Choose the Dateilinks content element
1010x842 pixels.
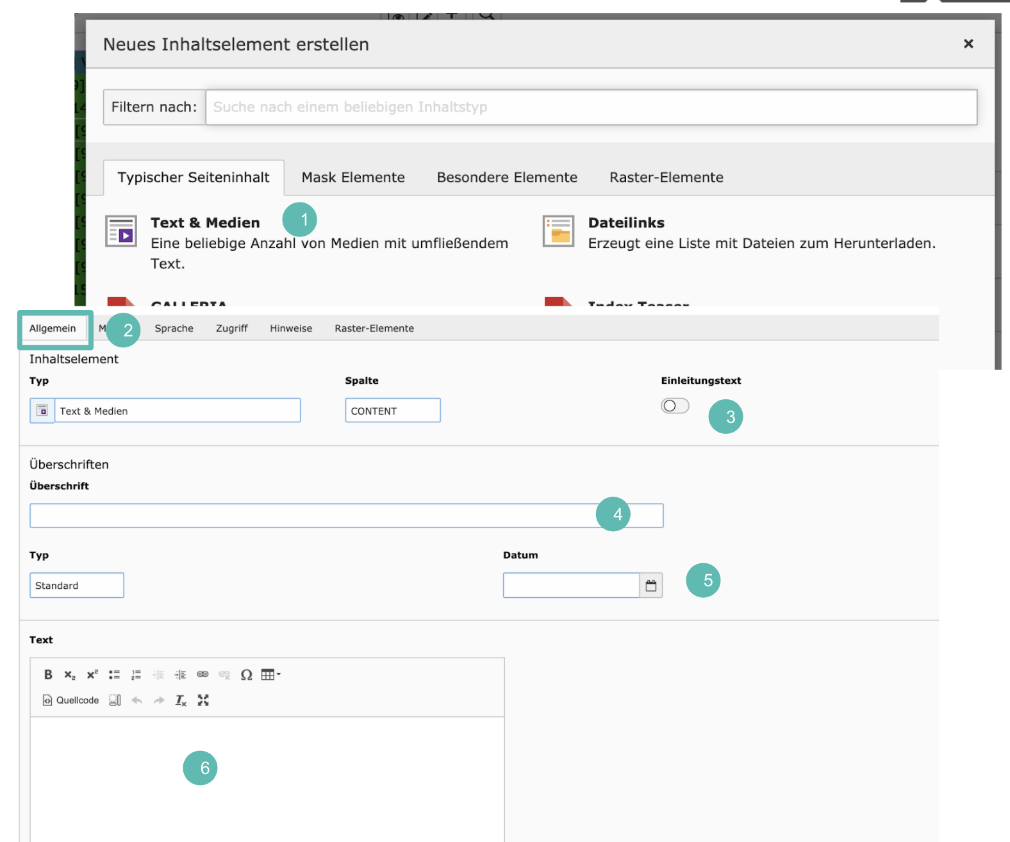coord(625,223)
